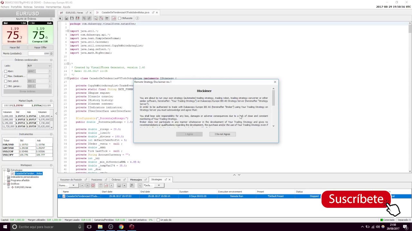
Task: Collapse the Workspace panel
Action: tap(51, 165)
